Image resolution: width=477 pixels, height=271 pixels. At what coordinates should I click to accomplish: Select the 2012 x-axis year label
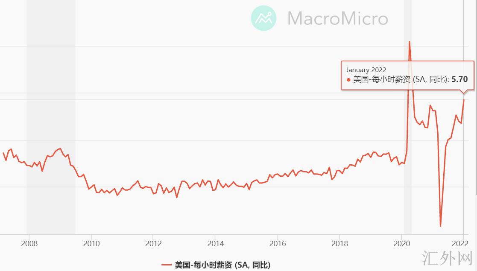153,244
